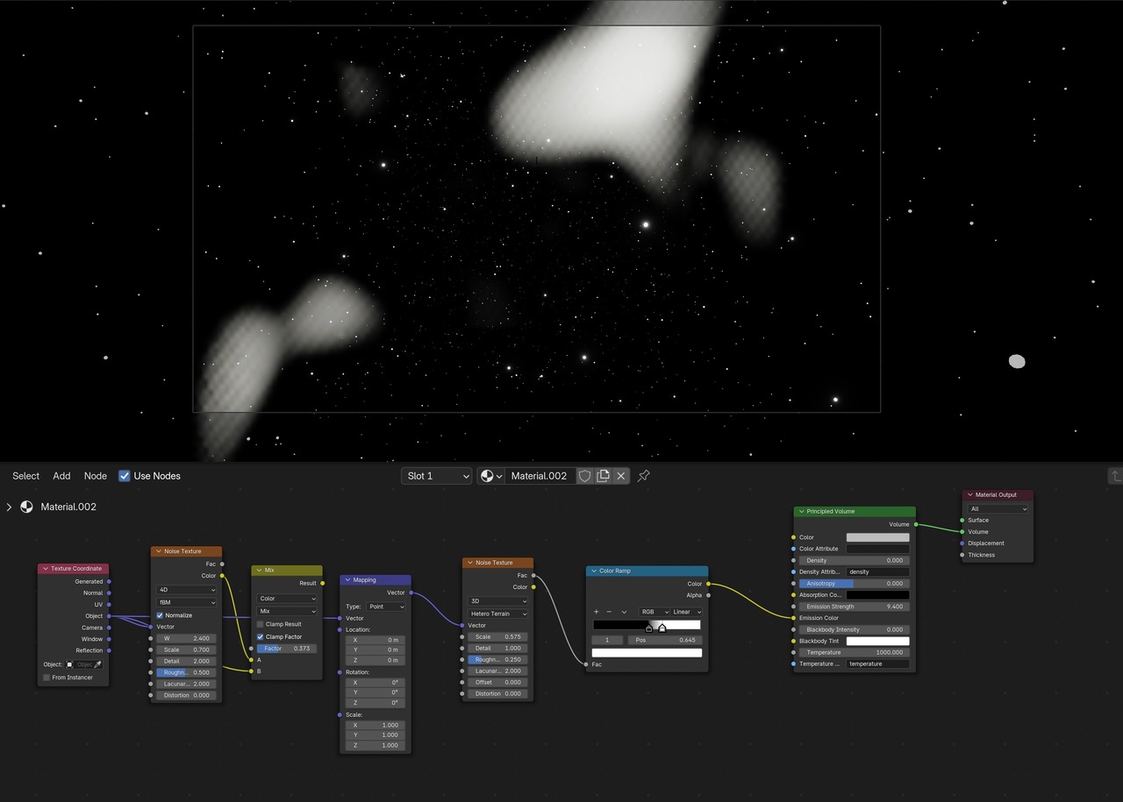Enable Clamp Result in the Mix node
This screenshot has height=802, width=1123.
tap(260, 624)
